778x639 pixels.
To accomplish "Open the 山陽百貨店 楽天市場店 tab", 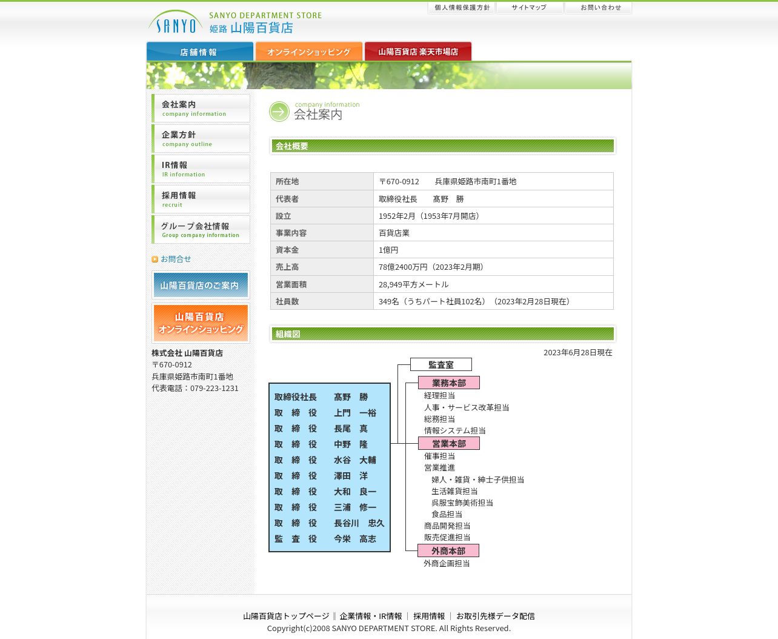I will 418,52.
